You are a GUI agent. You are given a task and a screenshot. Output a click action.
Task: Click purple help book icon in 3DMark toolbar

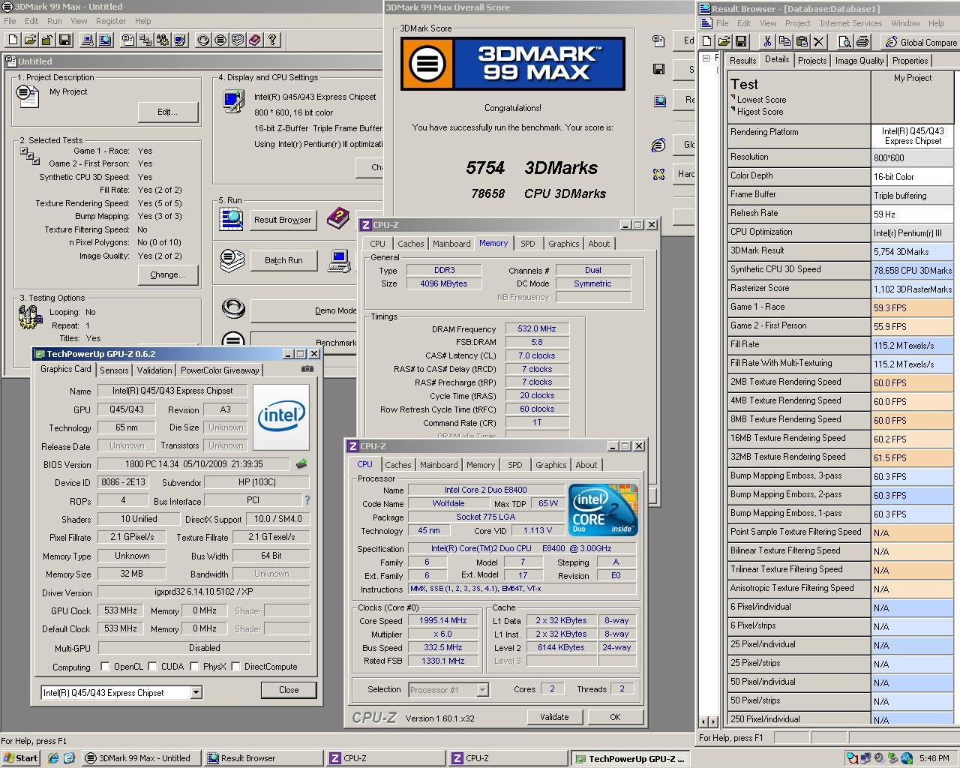point(255,40)
